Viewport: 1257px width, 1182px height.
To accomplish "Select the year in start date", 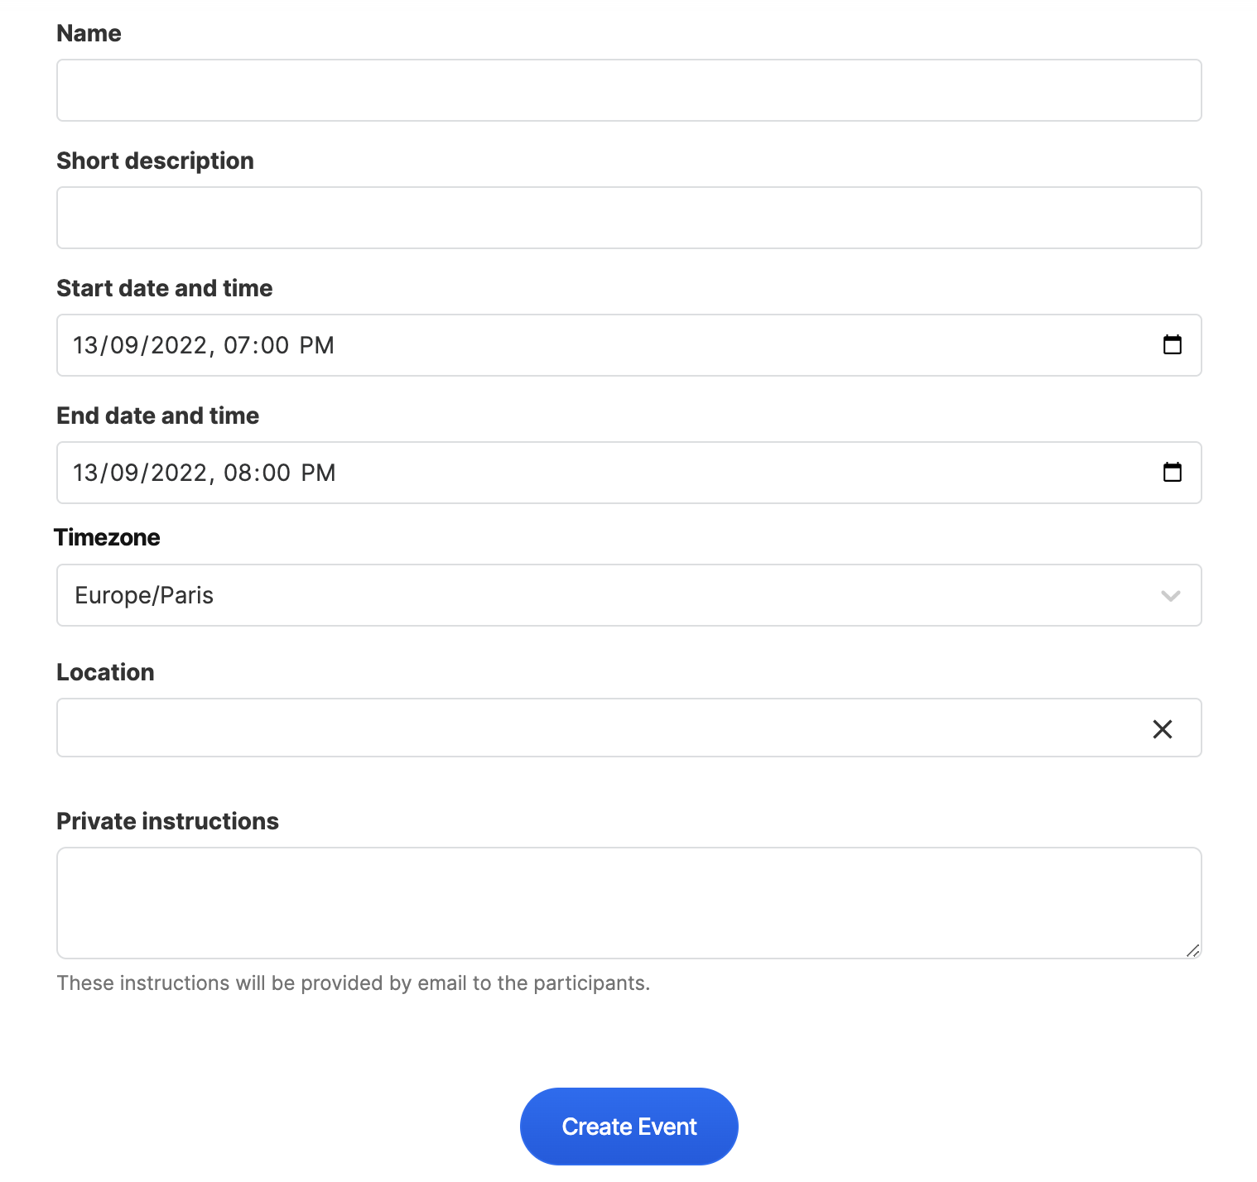I will pyautogui.click(x=179, y=345).
